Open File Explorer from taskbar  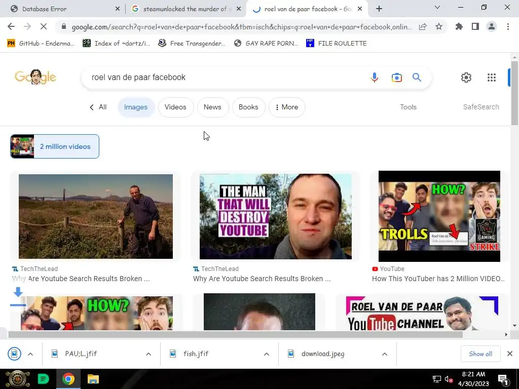(93, 379)
